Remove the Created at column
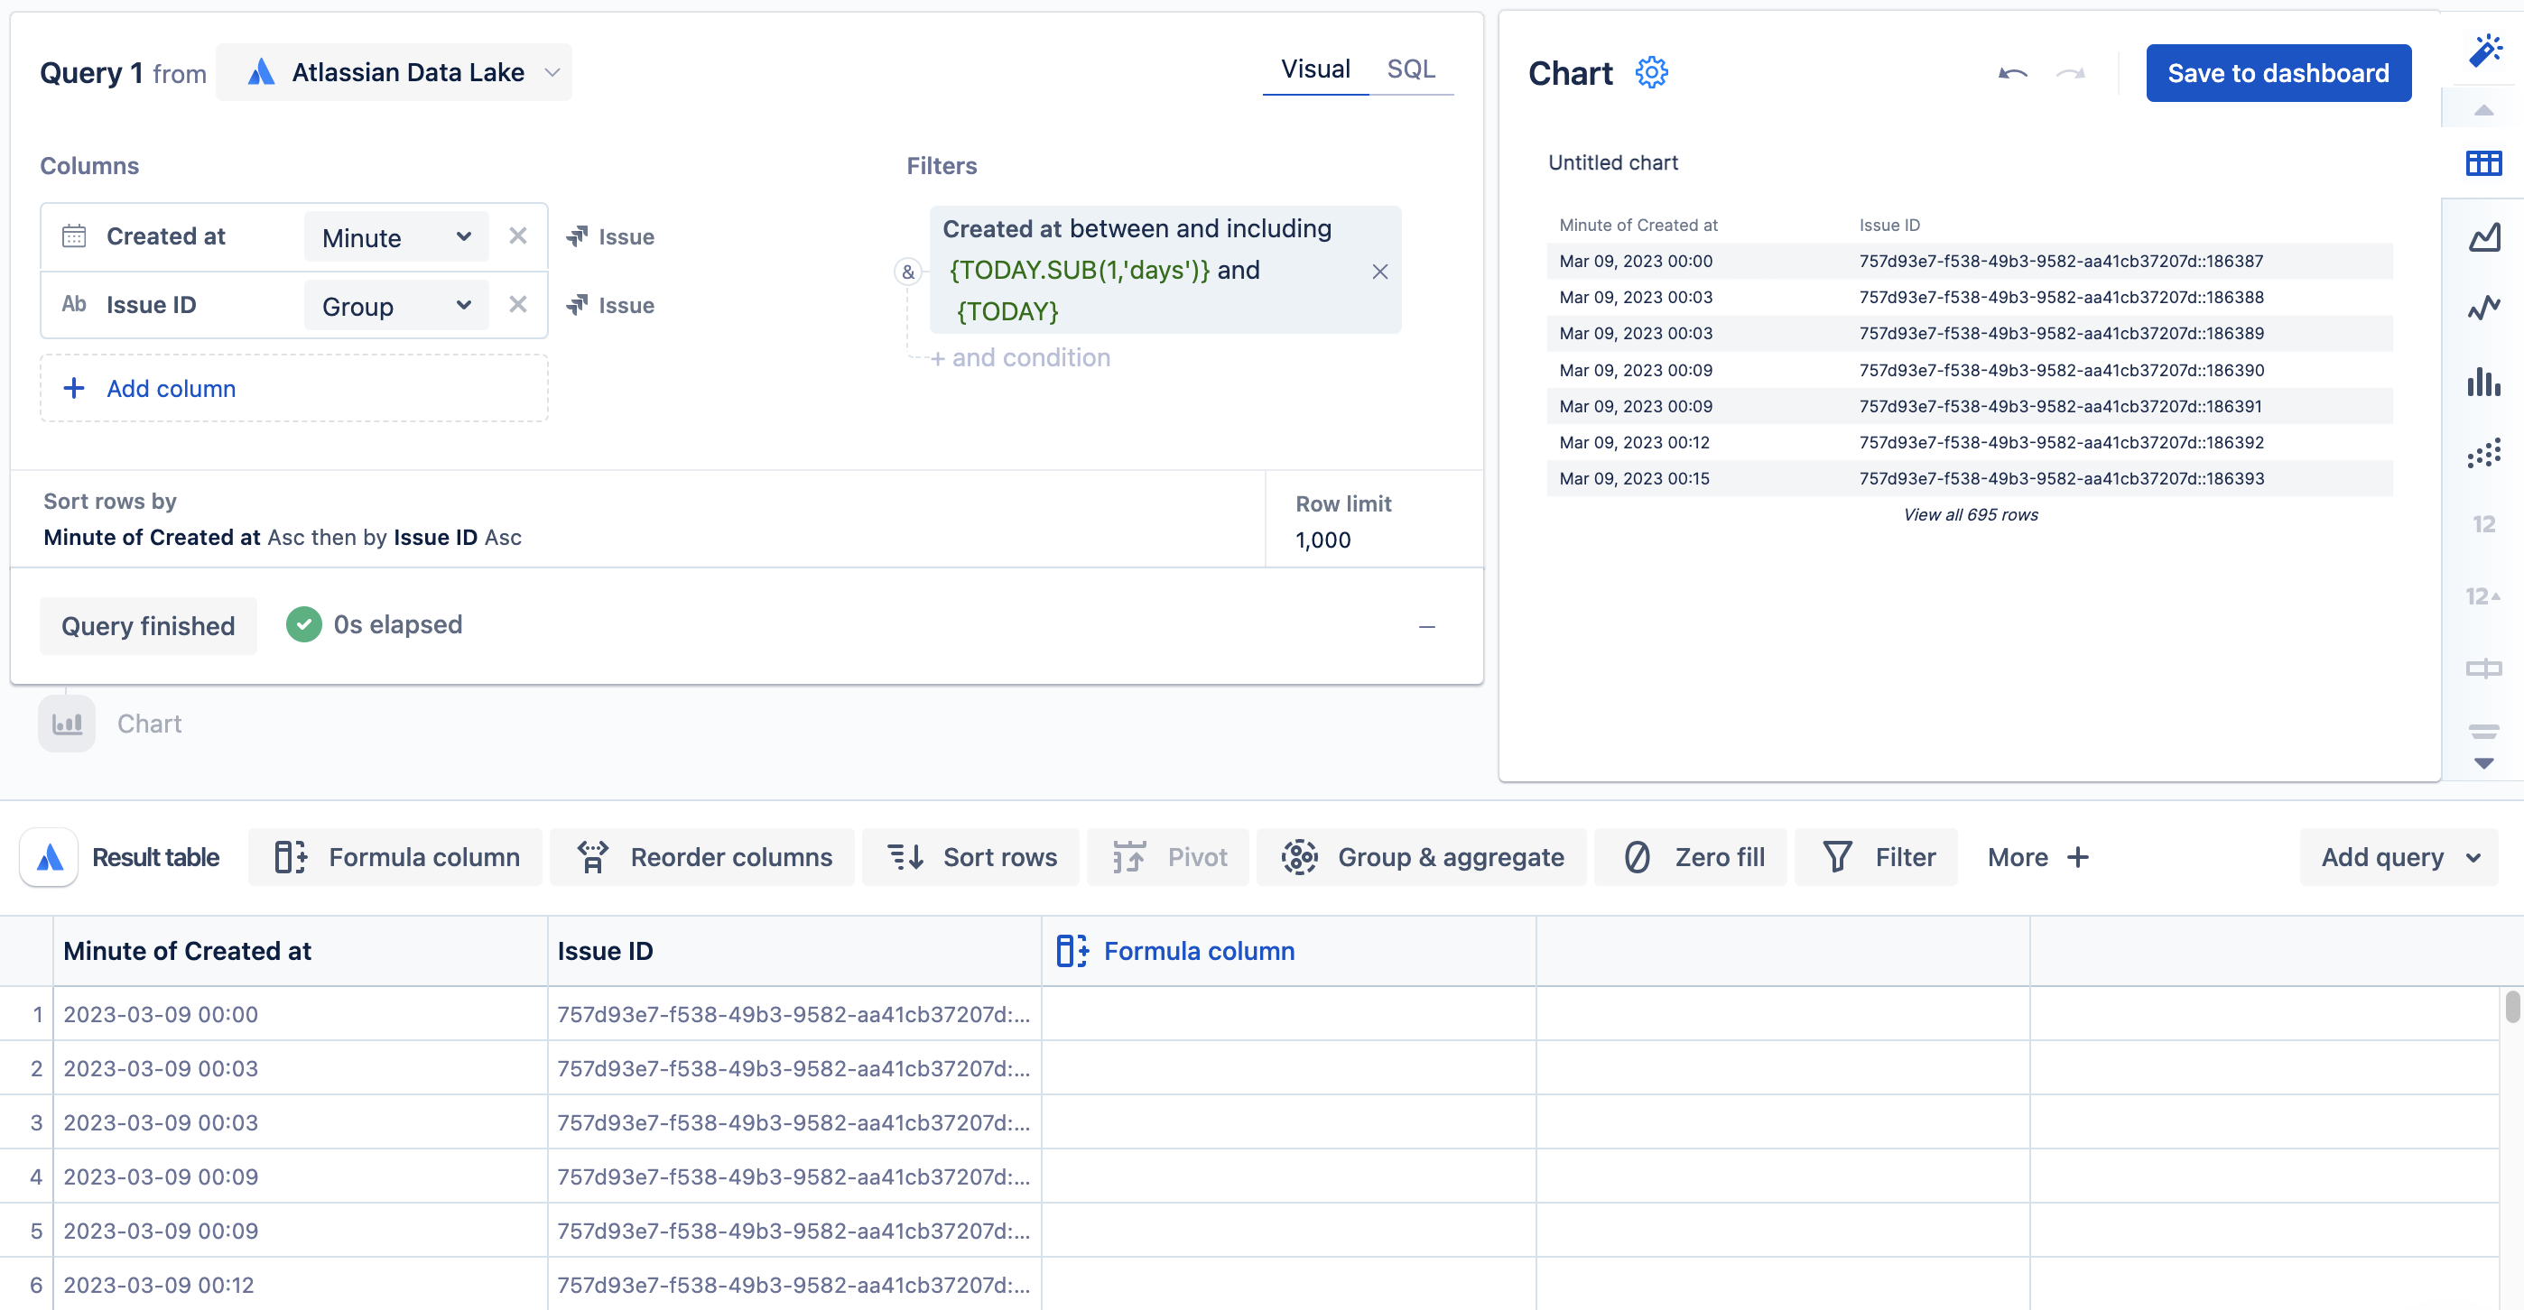This screenshot has height=1310, width=2524. pos(517,236)
